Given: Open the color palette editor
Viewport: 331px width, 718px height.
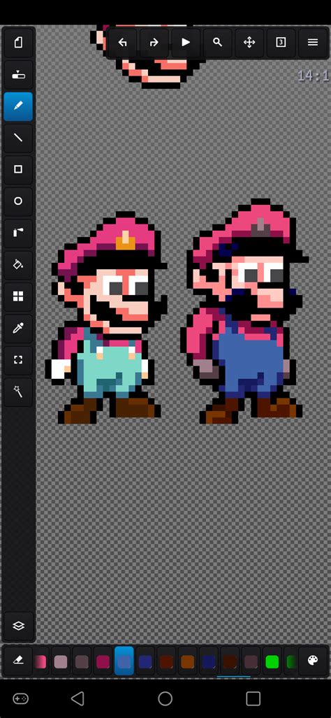Looking at the screenshot, I should (x=313, y=661).
